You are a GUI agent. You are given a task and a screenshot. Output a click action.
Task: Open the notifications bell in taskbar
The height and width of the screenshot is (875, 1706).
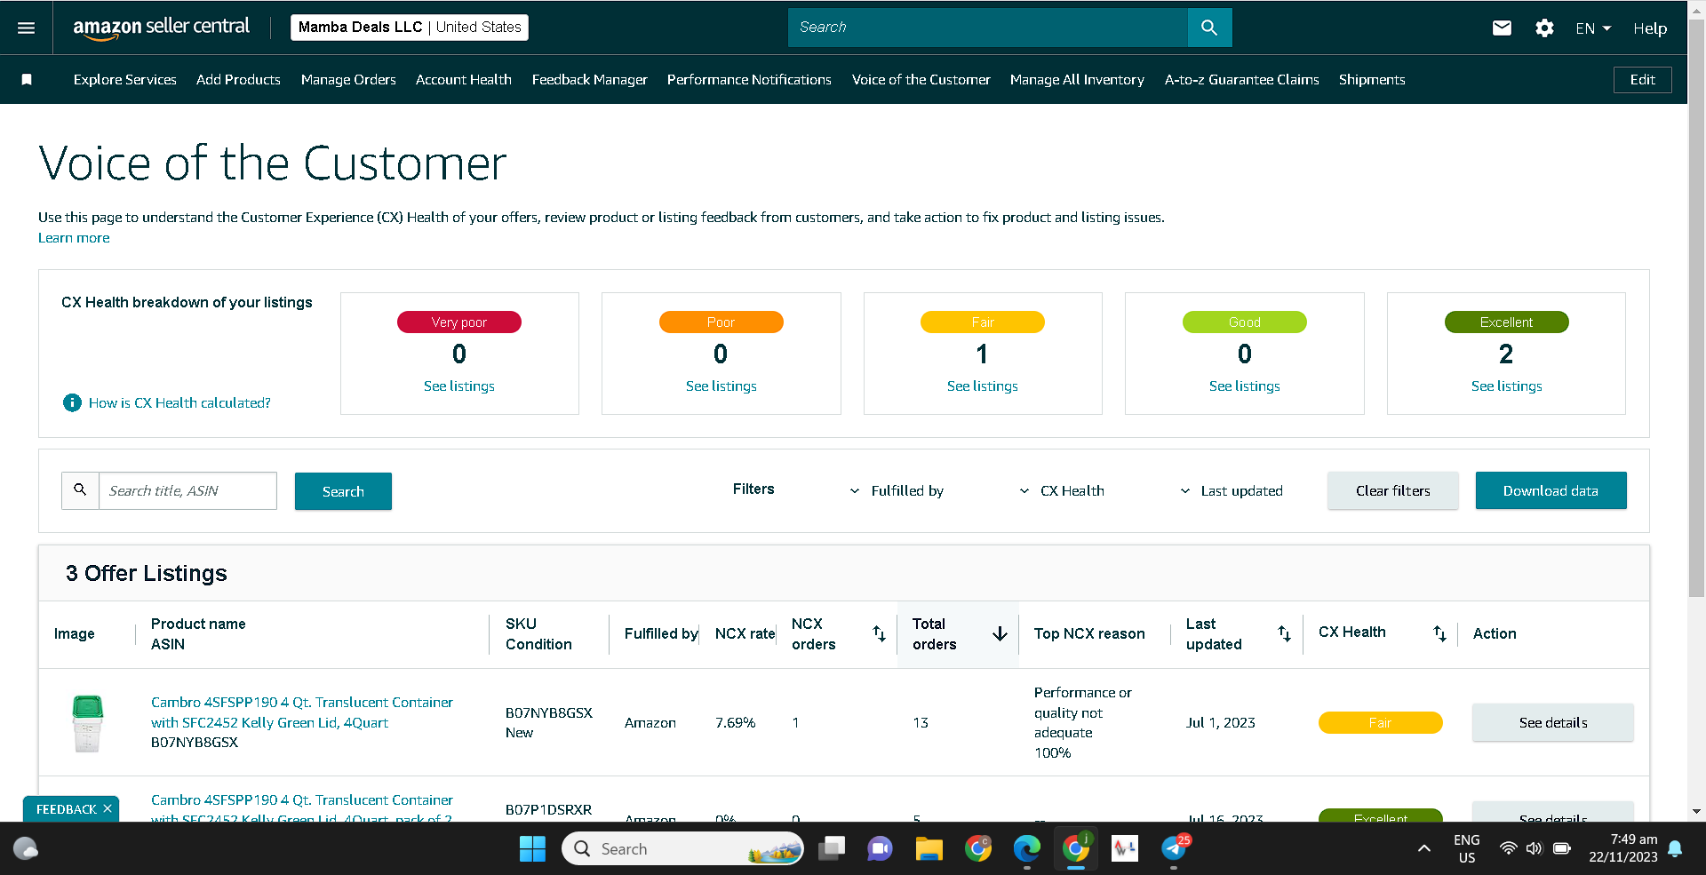pyautogui.click(x=1675, y=849)
